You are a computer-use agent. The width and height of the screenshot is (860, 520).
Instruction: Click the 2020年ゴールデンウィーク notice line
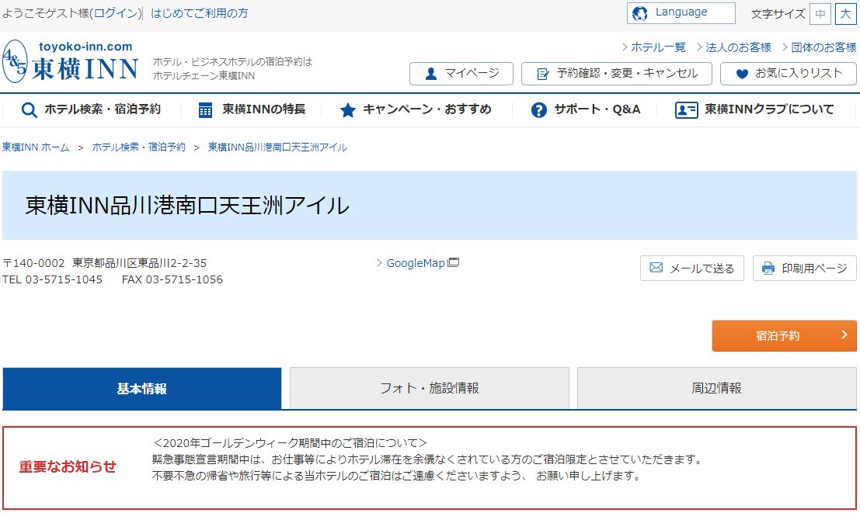pos(290,442)
